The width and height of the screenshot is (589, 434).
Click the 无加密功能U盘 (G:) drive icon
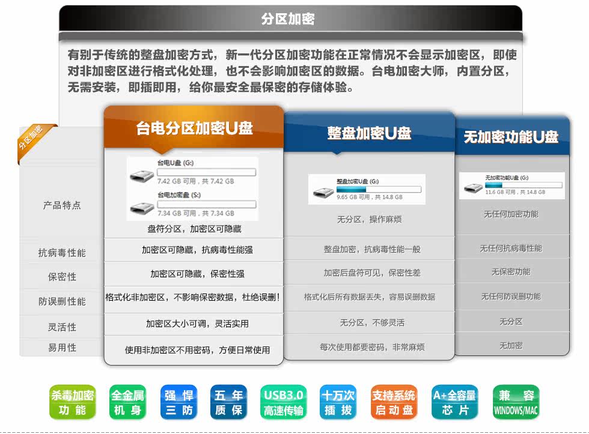click(473, 187)
